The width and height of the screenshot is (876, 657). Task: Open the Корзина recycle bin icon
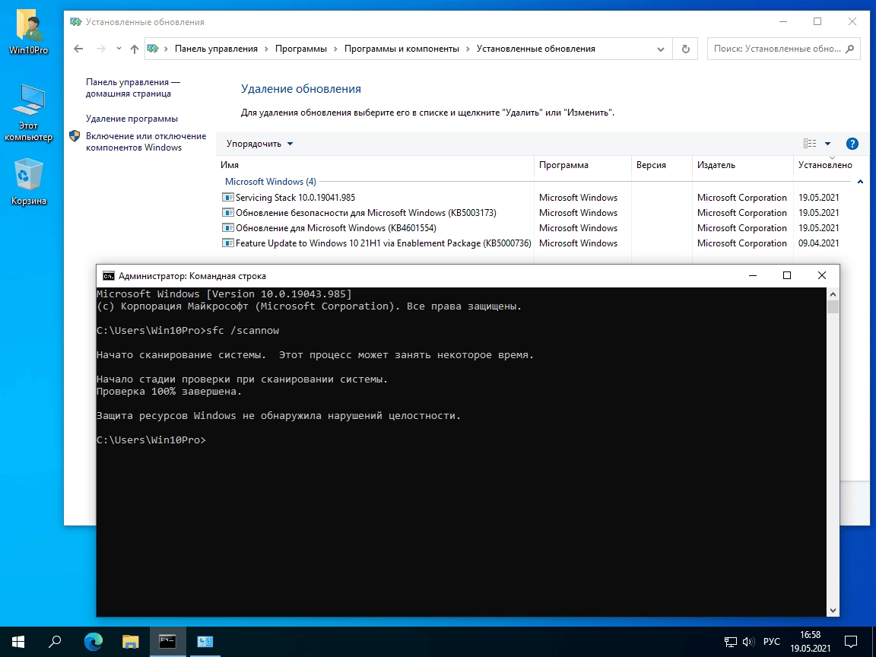coord(28,182)
